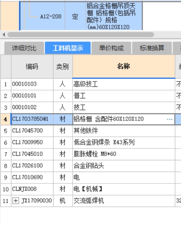Viewport: 181px width, 226px height.
Task: Click the 编码 column header
Action: pyautogui.click(x=32, y=67)
